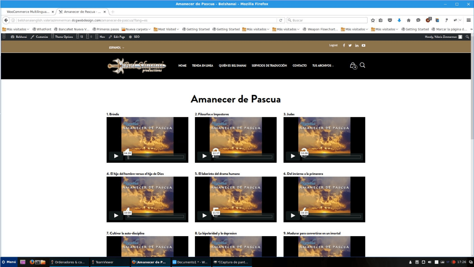
Task: Play video 4. El hijo del hombre
Action: tap(116, 216)
